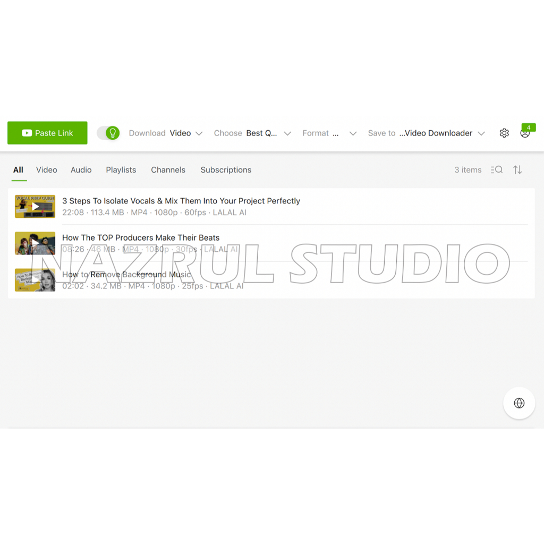Image resolution: width=544 pixels, height=544 pixels.
Task: Click the green Paste Link button
Action: tap(47, 133)
